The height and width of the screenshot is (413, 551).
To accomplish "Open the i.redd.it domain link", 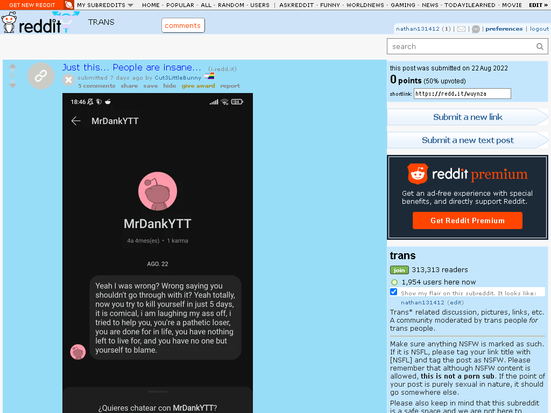I will [x=222, y=69].
